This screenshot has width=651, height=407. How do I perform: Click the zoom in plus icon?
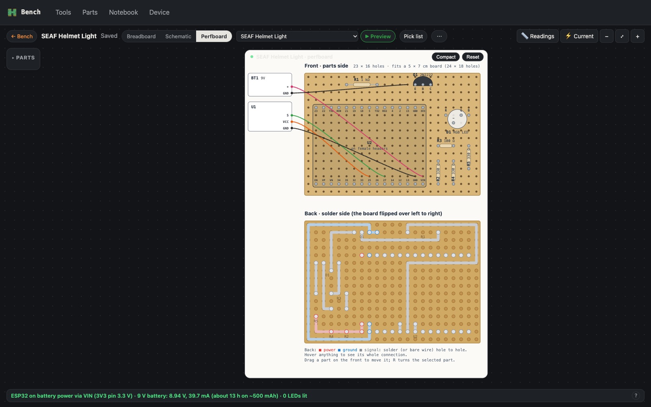(638, 36)
